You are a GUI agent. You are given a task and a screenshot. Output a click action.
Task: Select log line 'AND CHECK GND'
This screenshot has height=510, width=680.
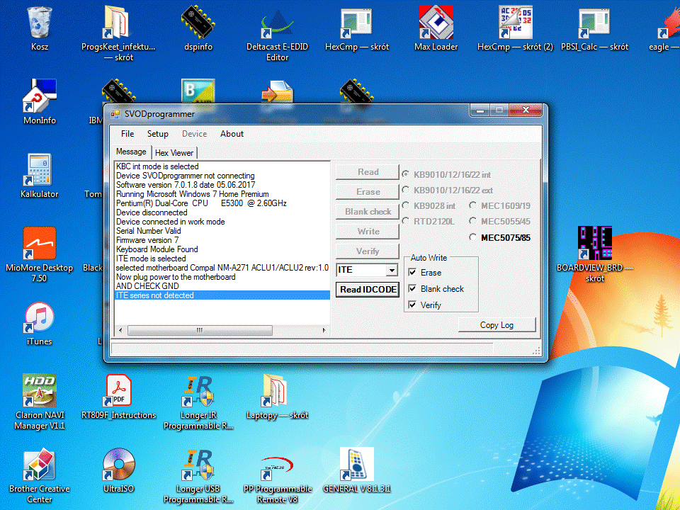coord(222,286)
